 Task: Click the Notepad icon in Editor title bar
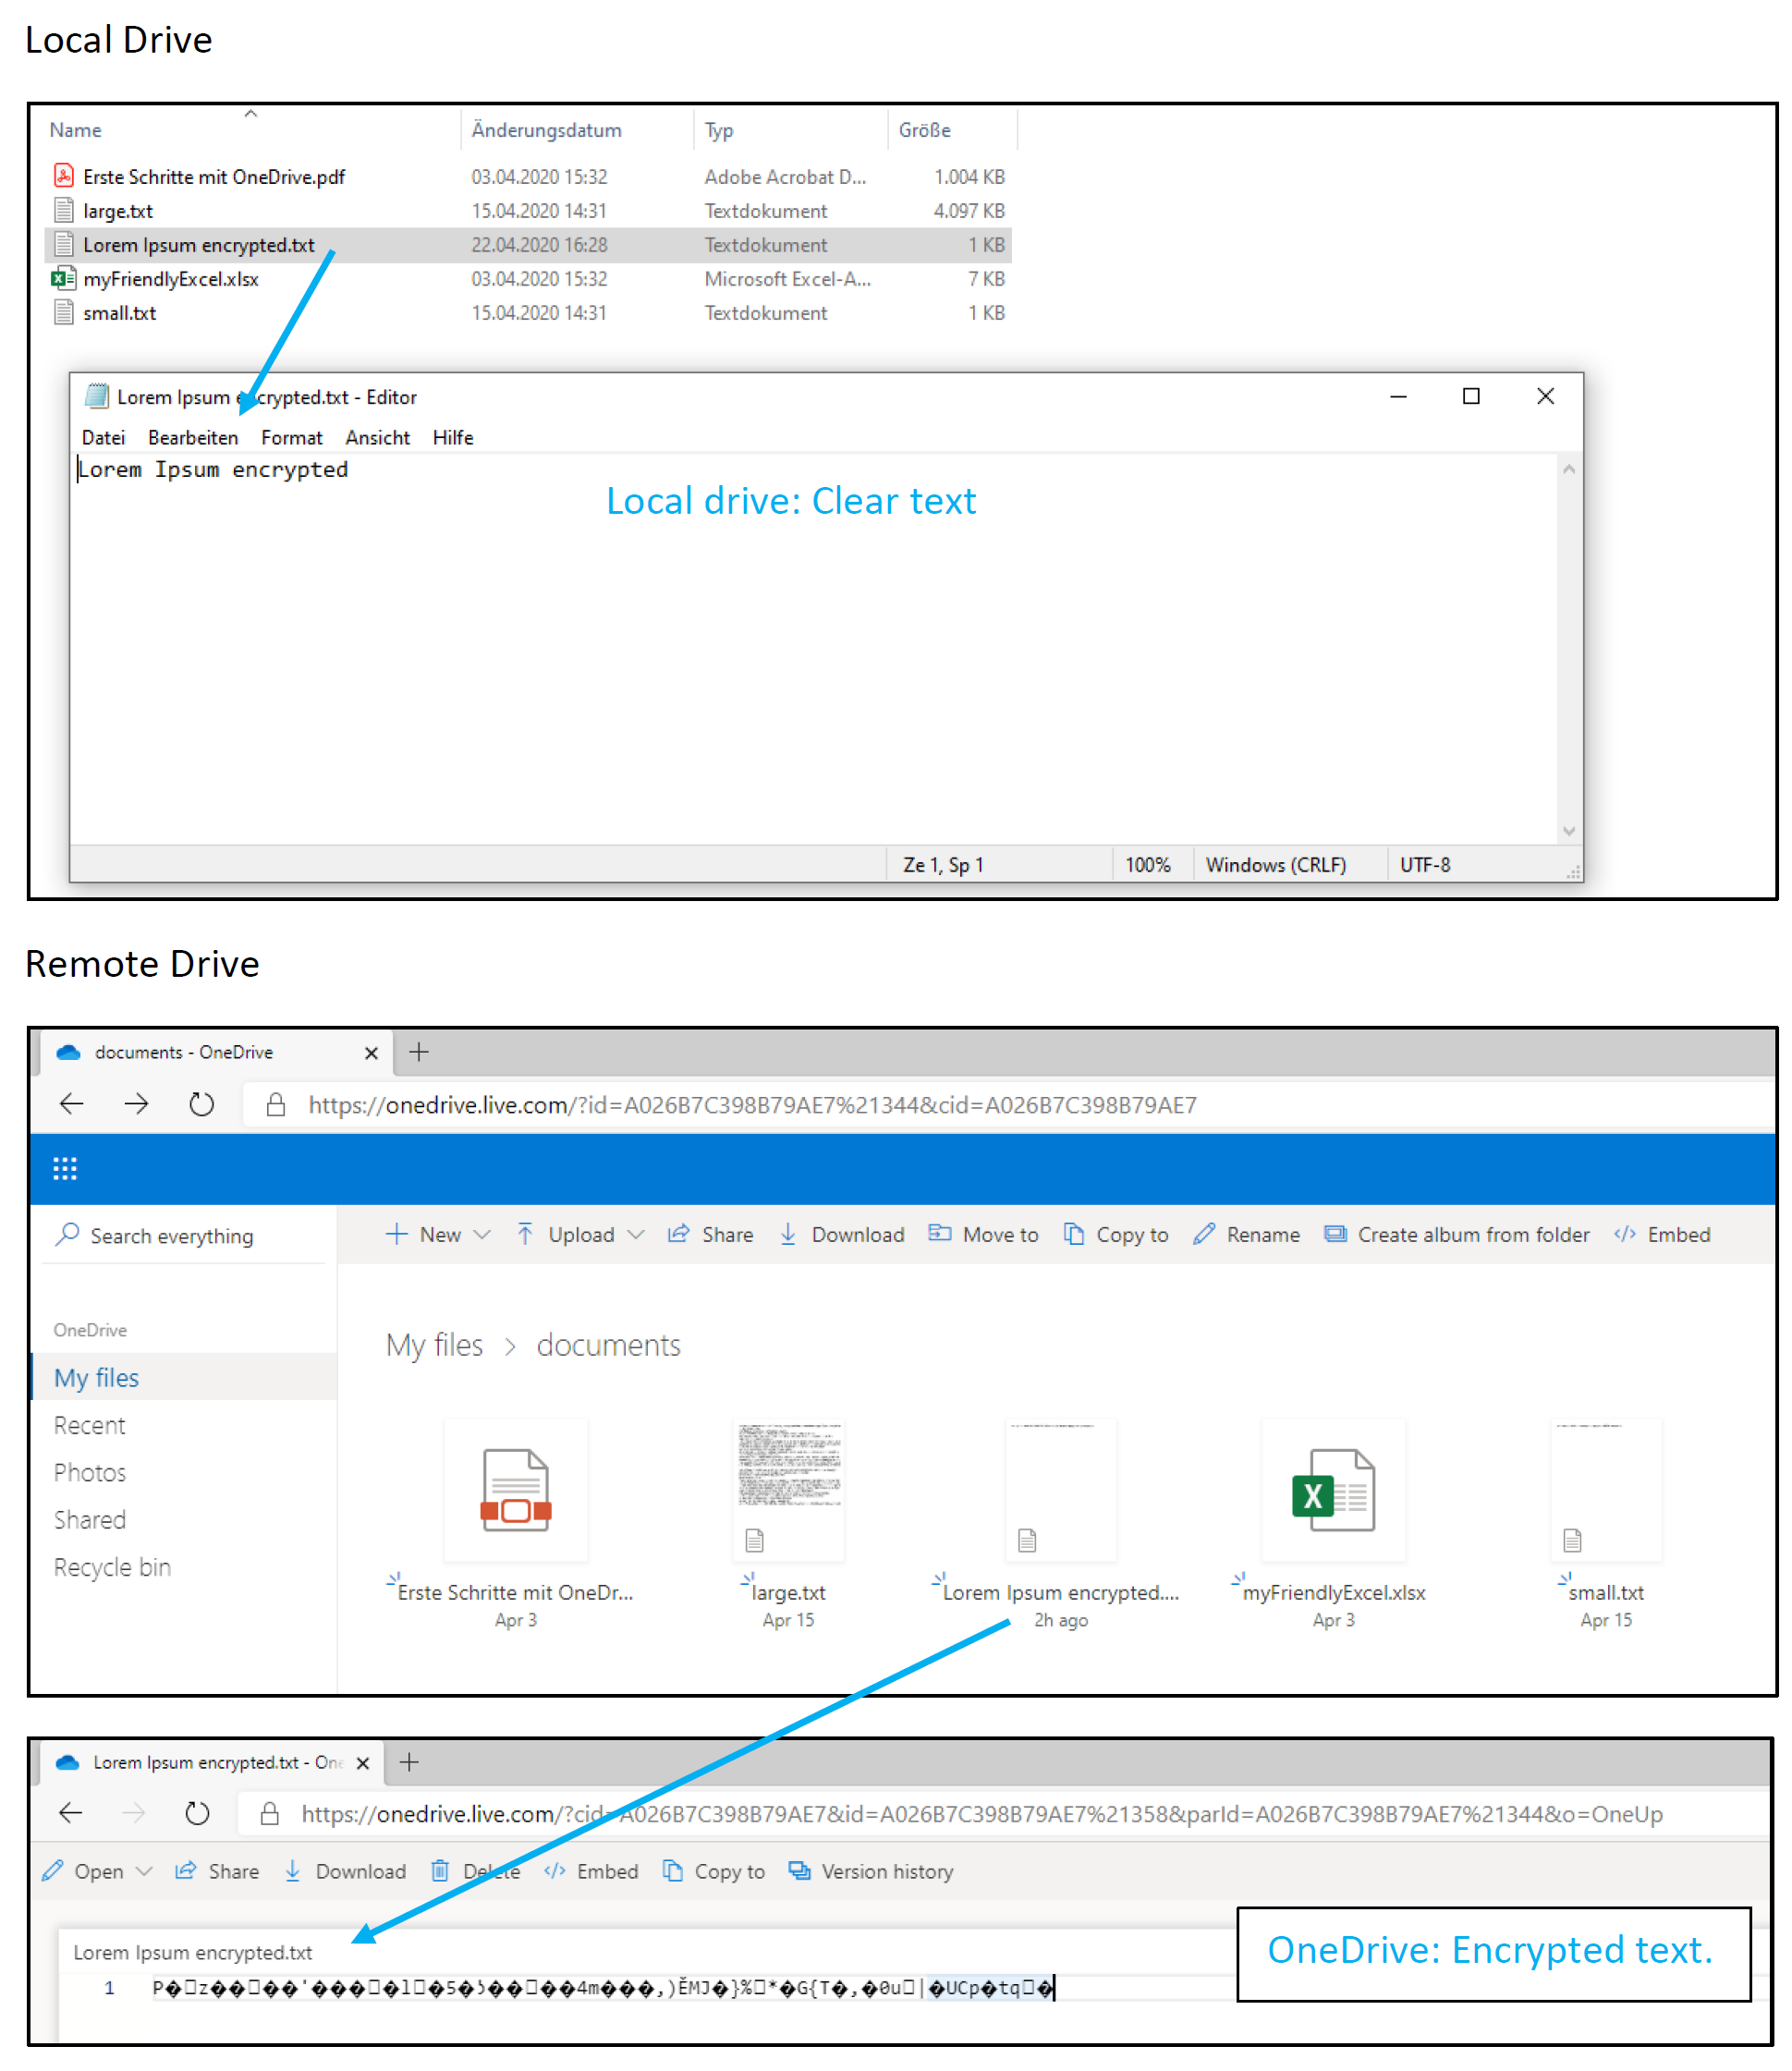(97, 396)
